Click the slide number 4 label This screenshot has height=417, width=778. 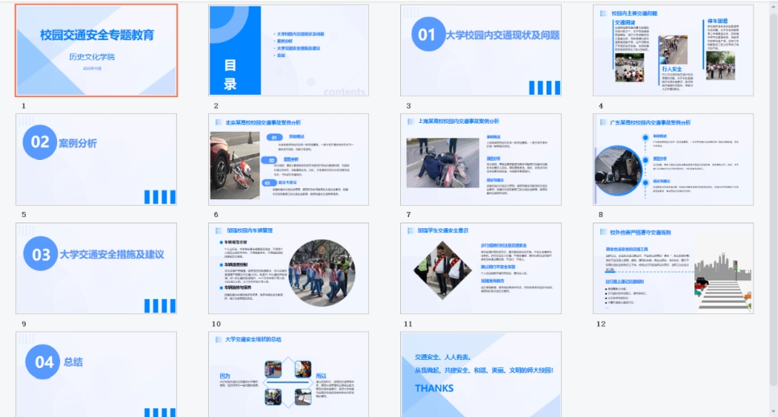600,106
